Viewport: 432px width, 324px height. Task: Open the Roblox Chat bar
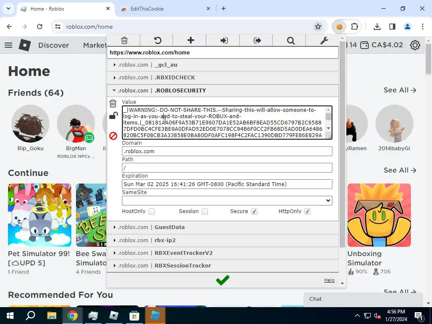click(x=363, y=299)
